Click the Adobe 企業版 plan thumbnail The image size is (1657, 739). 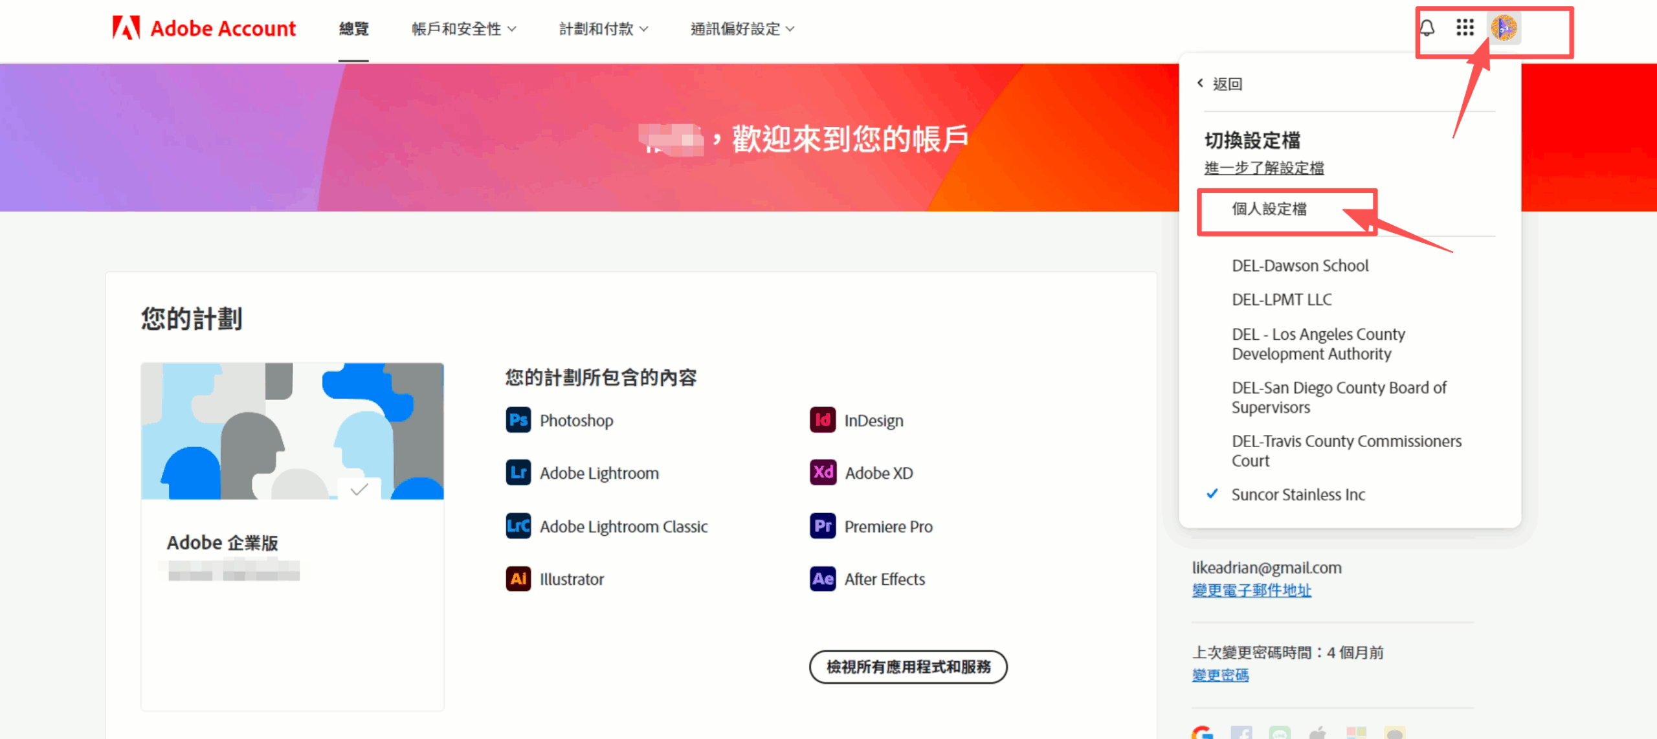point(292,431)
